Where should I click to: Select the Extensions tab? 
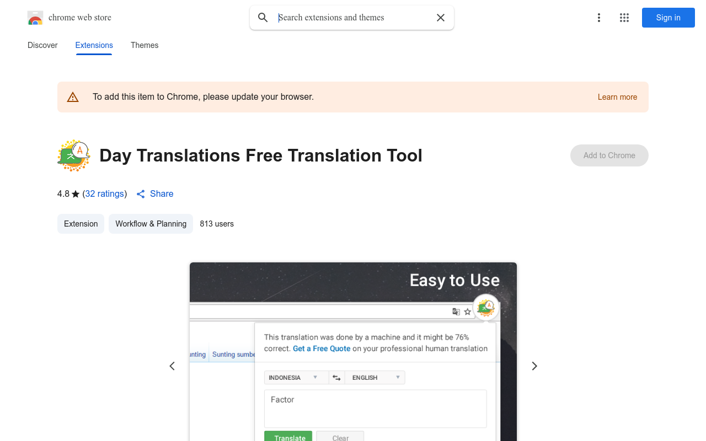tap(94, 45)
